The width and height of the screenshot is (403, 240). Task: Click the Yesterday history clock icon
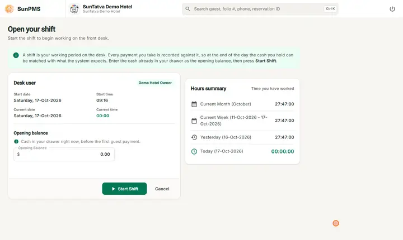pyautogui.click(x=194, y=137)
